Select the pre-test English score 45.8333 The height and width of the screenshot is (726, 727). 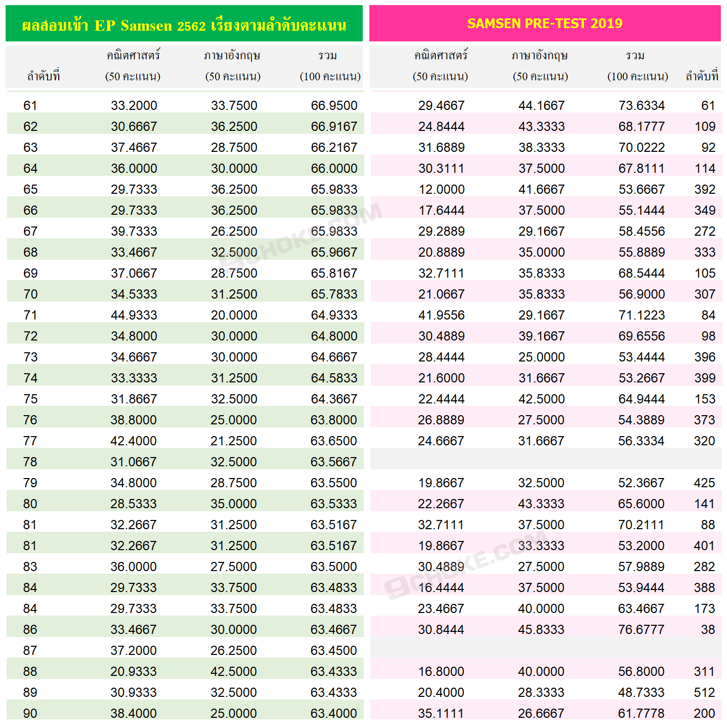(541, 629)
